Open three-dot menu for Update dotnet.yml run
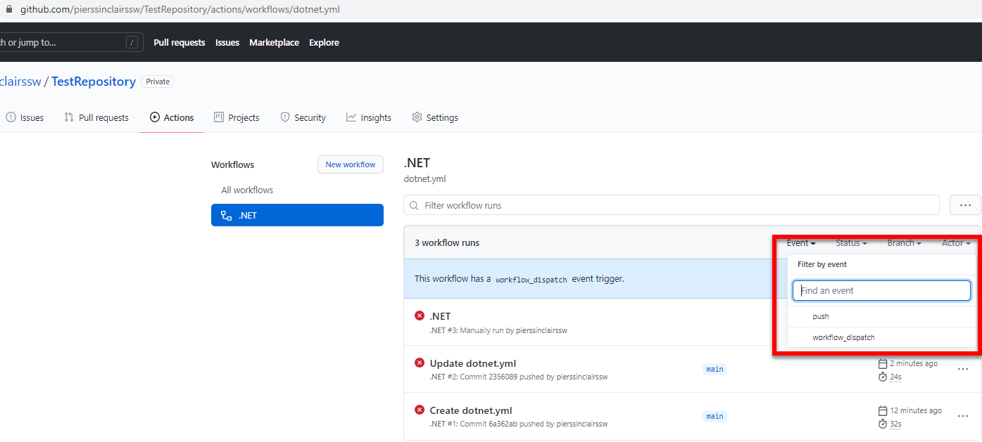 (x=963, y=369)
